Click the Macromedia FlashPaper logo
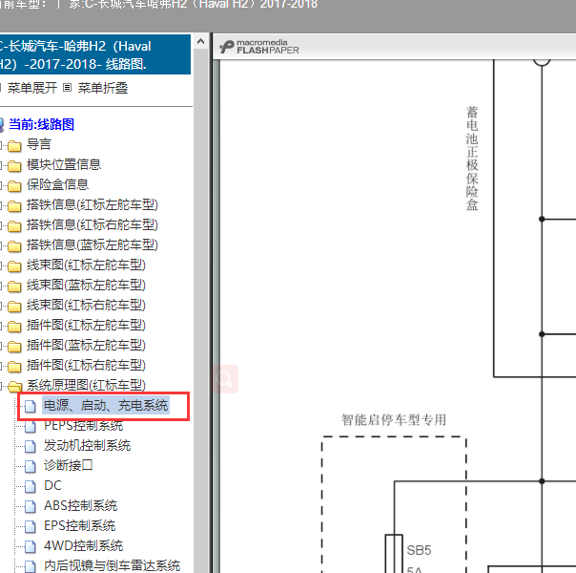 [x=259, y=47]
